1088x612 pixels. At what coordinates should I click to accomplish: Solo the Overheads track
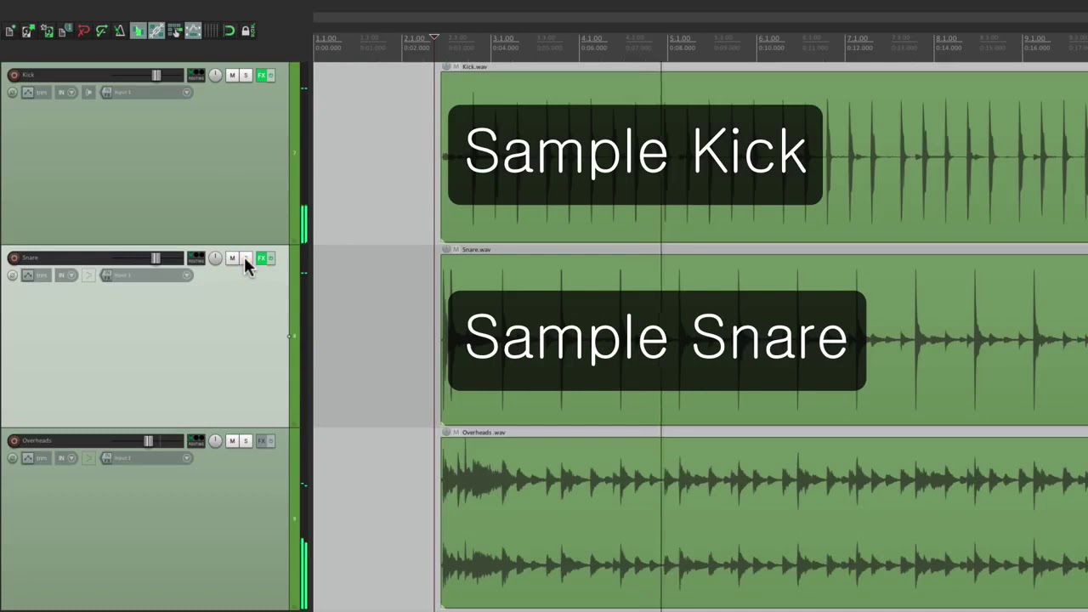[x=246, y=440]
